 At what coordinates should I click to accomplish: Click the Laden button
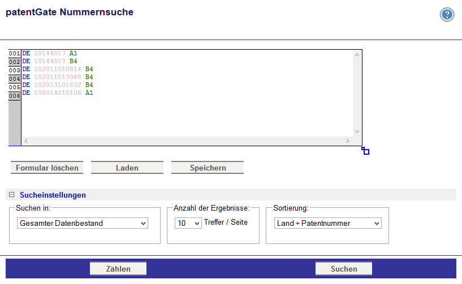tap(127, 168)
